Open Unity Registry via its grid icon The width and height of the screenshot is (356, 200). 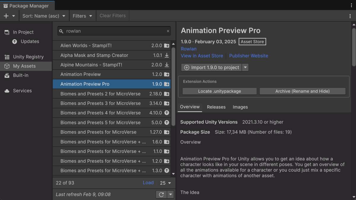[7, 57]
